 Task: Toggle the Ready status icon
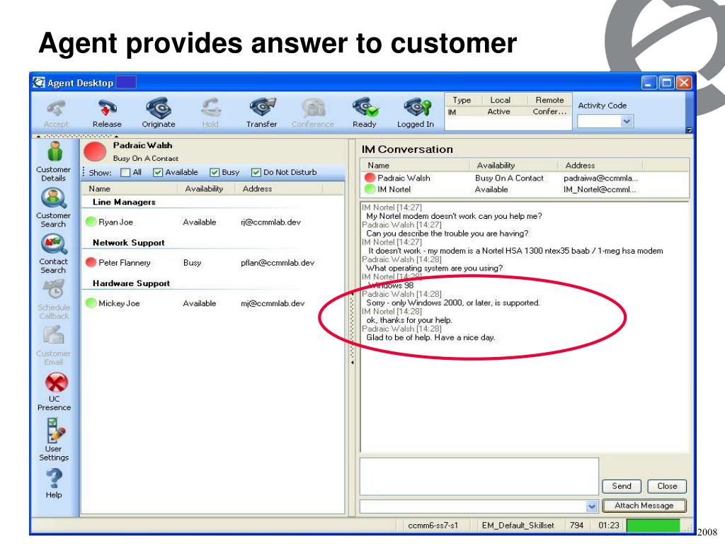coord(365,108)
